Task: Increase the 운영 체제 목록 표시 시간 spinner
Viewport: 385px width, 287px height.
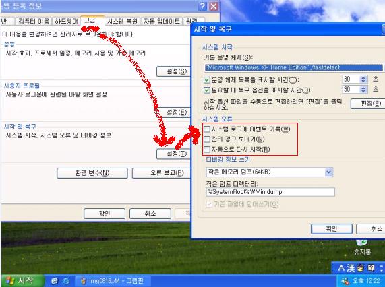Action: 363,77
